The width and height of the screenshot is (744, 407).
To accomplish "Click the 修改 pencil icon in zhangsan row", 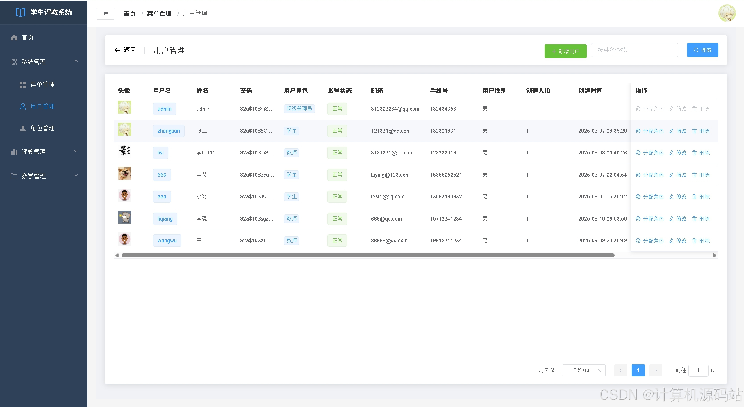I will pos(672,131).
